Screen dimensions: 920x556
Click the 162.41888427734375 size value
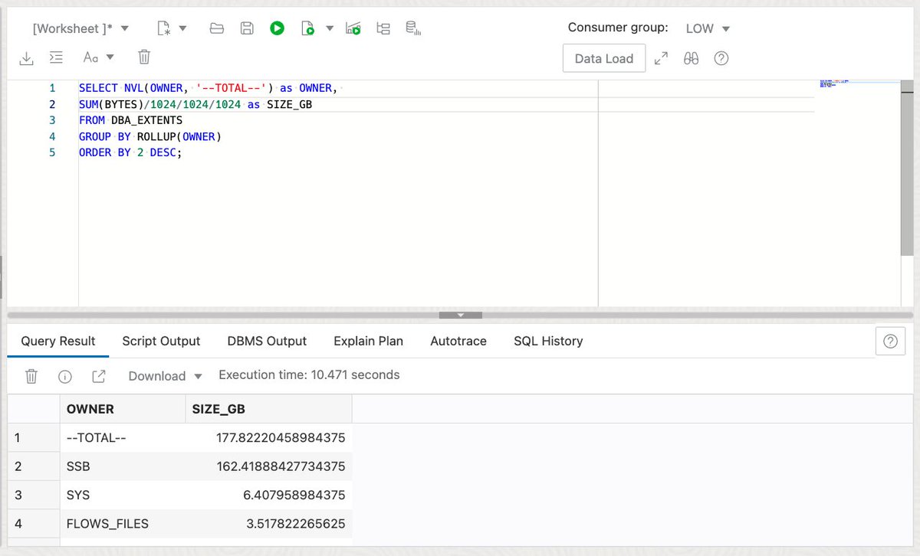coord(280,466)
